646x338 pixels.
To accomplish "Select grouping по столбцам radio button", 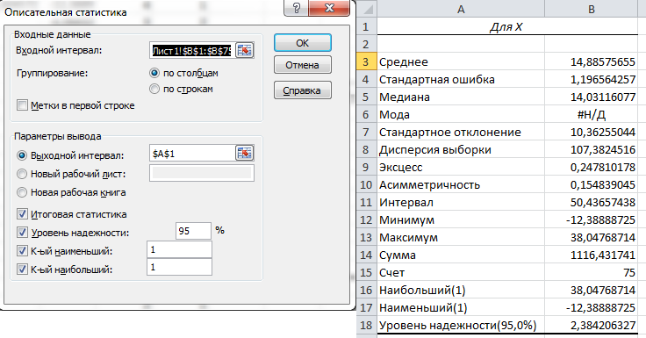I will (x=154, y=73).
